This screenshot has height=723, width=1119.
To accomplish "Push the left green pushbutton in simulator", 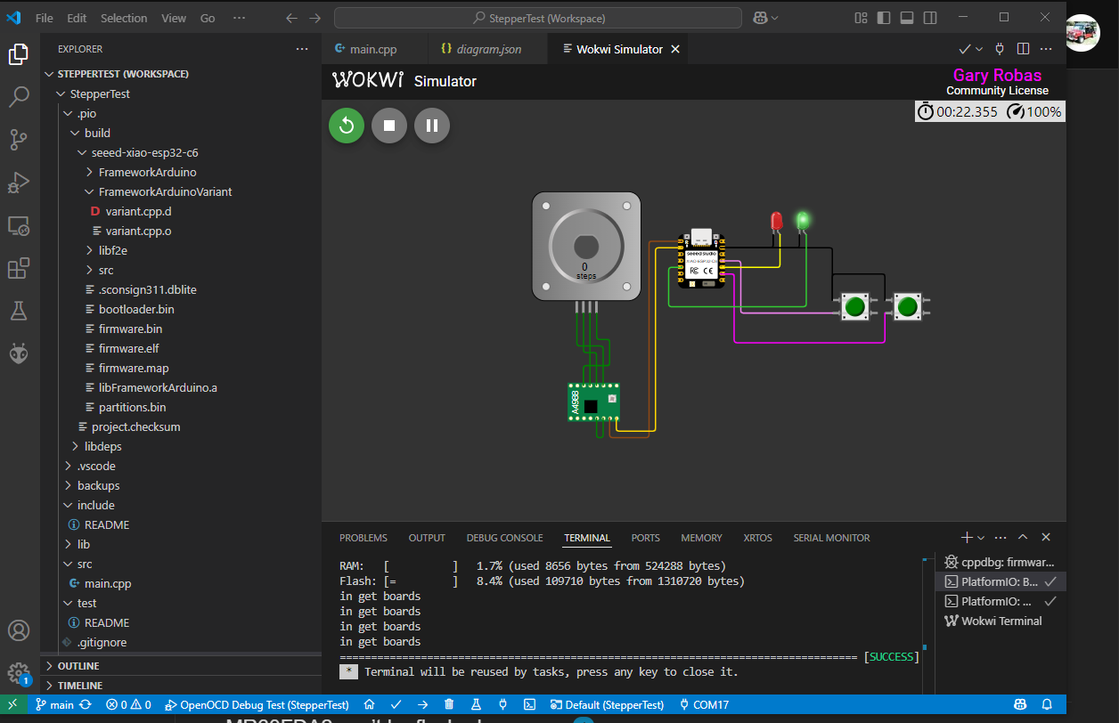I will pos(855,307).
